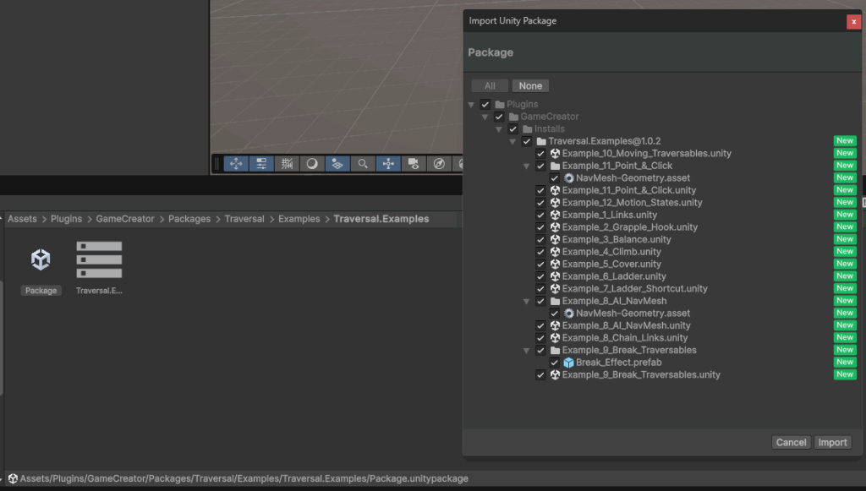Image resolution: width=866 pixels, height=491 pixels.
Task: Uncheck the Plugins folder checkbox
Action: [485, 104]
